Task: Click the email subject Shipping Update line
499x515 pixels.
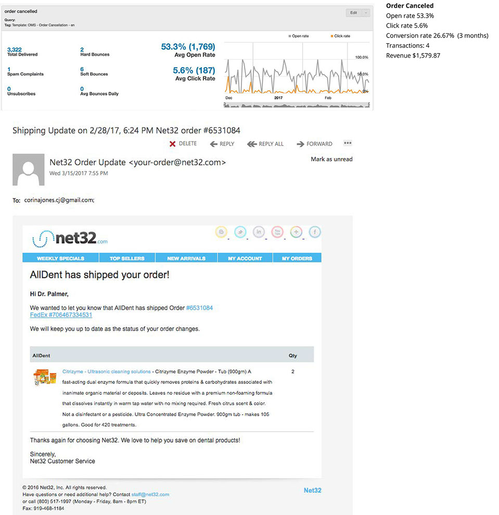Action: [x=126, y=131]
